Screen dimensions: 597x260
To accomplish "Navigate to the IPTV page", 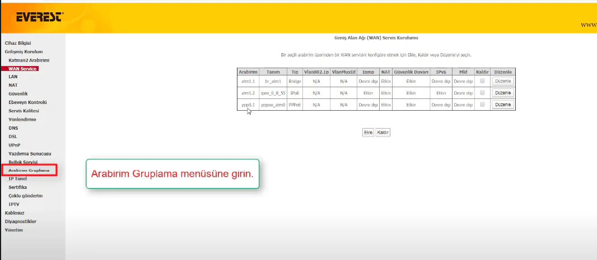I will pyautogui.click(x=15, y=204).
